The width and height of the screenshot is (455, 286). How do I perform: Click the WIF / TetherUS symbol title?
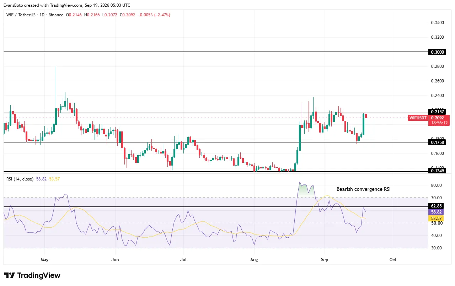[x=21, y=15]
